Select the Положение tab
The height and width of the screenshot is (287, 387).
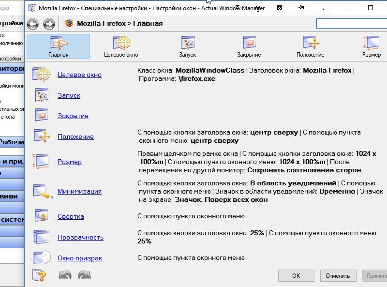pyautogui.click(x=310, y=46)
